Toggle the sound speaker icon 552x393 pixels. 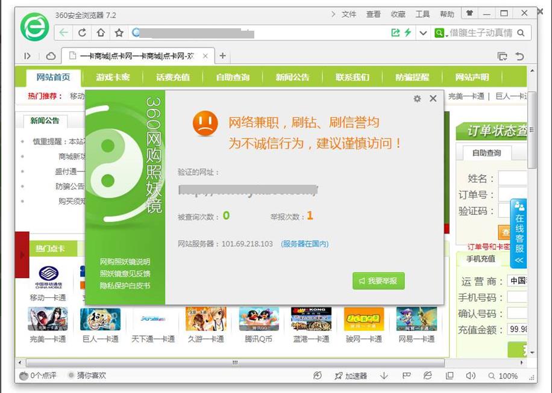click(471, 376)
